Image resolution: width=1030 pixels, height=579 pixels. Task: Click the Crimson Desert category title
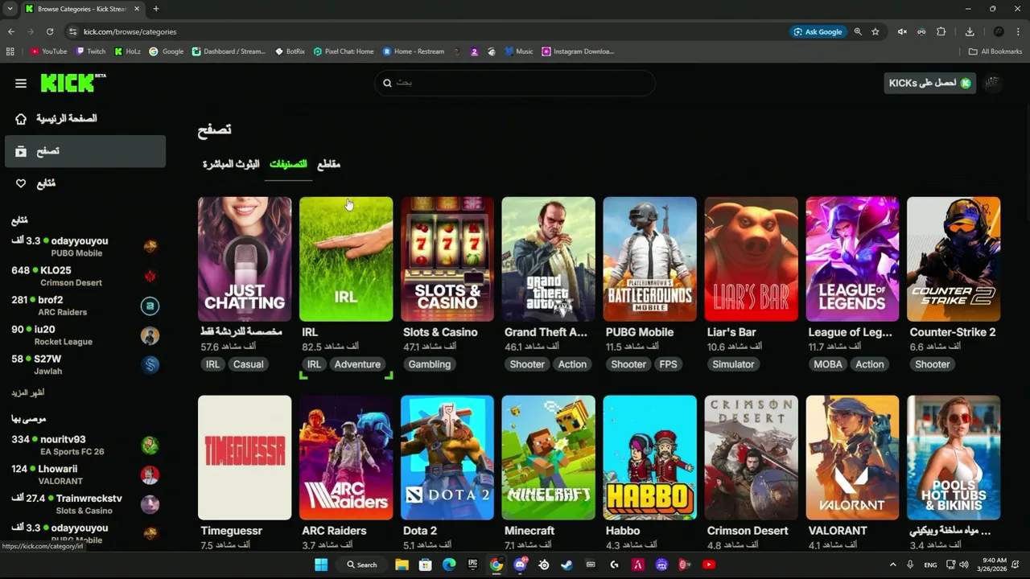click(748, 531)
